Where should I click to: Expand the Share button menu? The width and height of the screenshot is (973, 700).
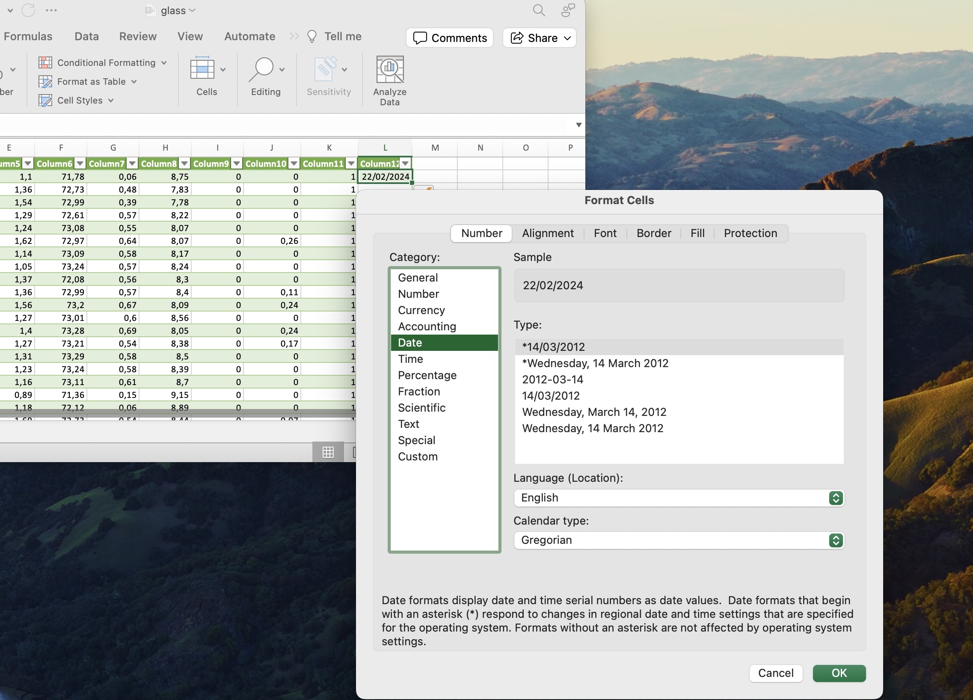coord(567,38)
